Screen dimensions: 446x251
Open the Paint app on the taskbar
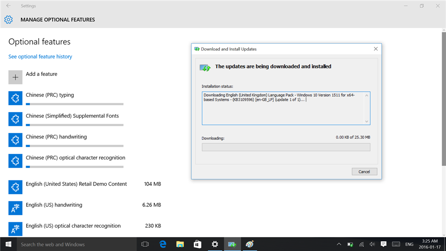point(250,244)
